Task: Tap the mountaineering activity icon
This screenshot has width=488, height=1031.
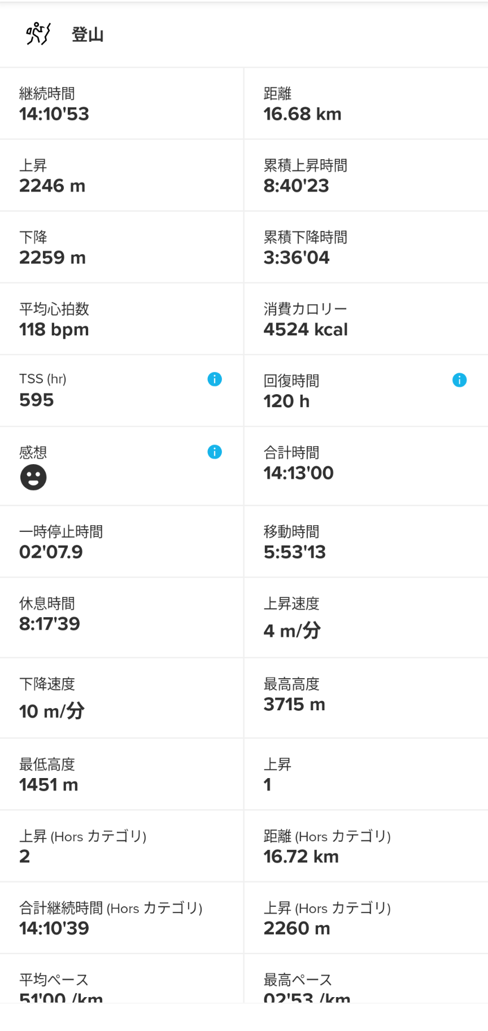Action: point(38,34)
